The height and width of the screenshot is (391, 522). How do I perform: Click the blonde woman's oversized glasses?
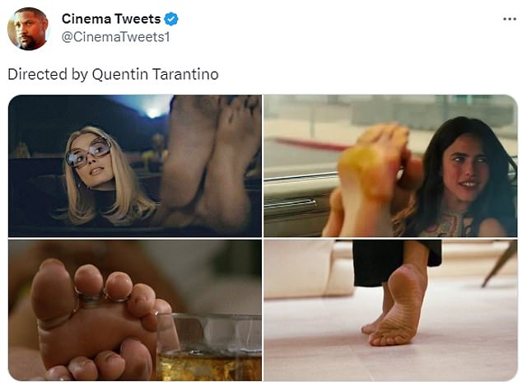coord(88,152)
